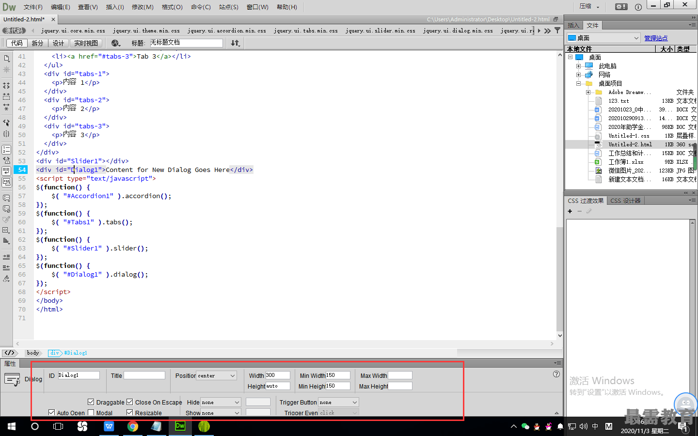
Task: Click the 实时视图 live view button
Action: 86,43
